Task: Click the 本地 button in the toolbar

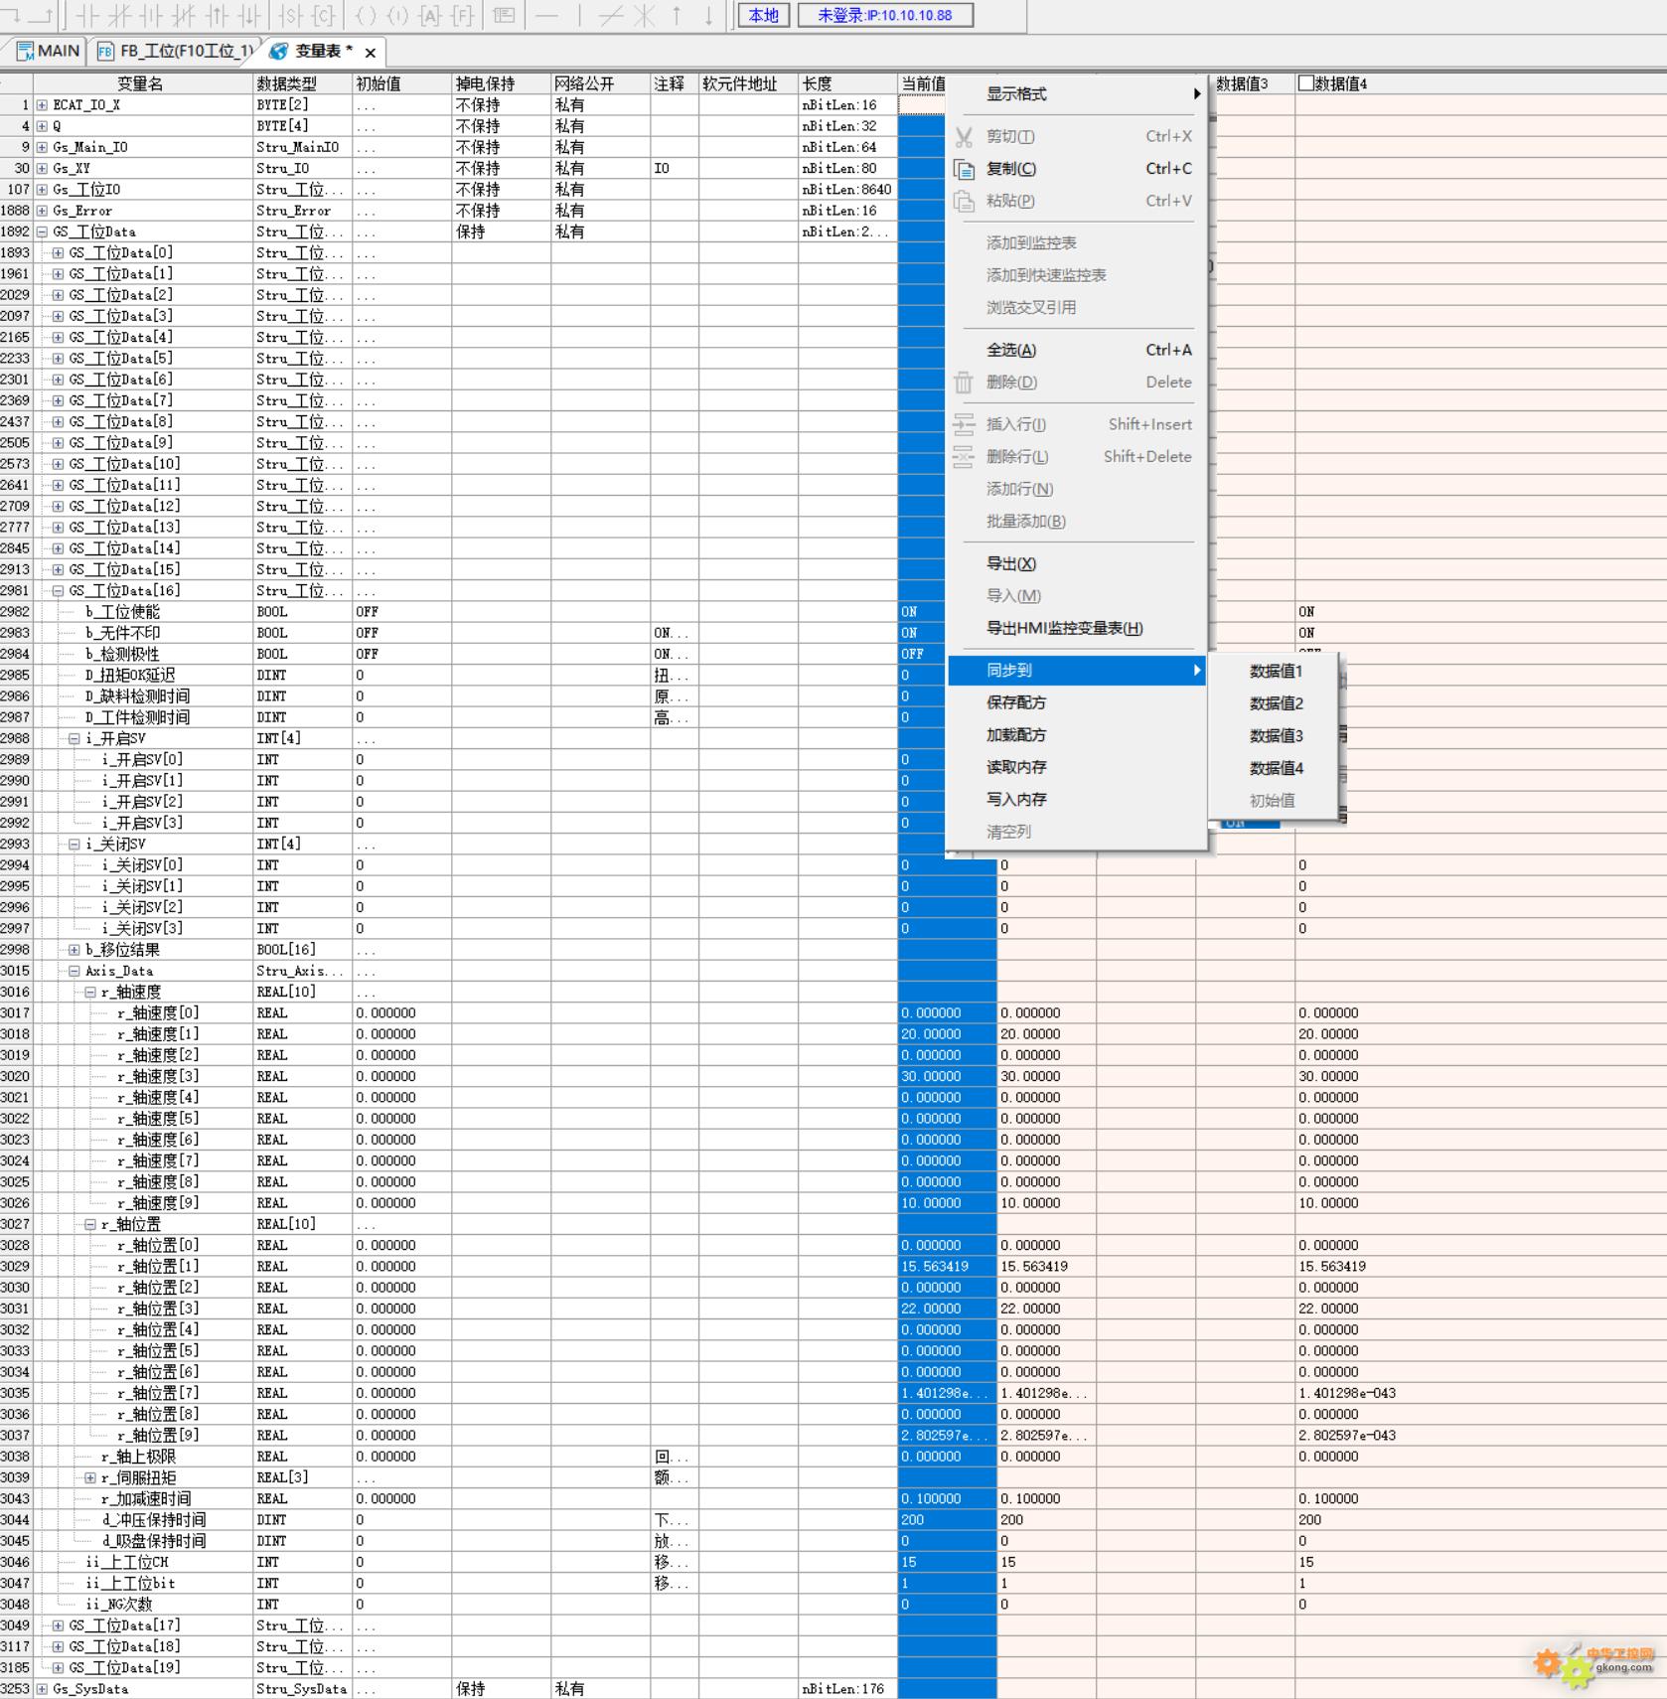Action: (x=763, y=15)
